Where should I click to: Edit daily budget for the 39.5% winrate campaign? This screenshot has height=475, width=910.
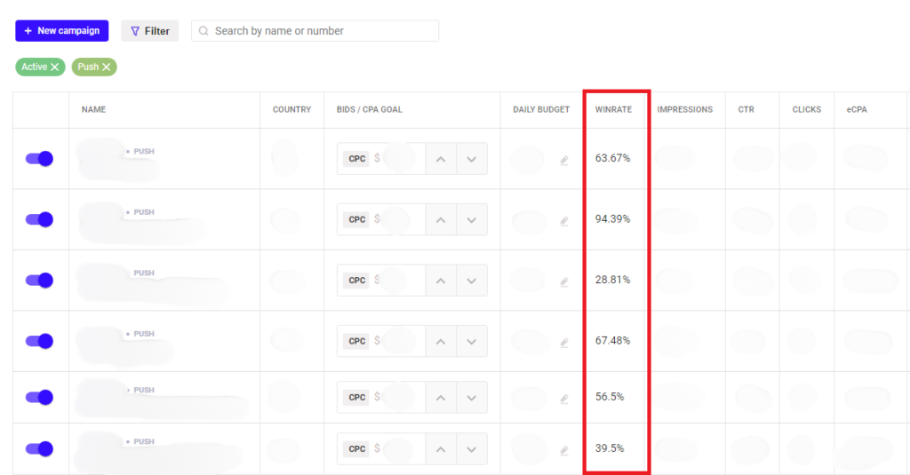[564, 450]
